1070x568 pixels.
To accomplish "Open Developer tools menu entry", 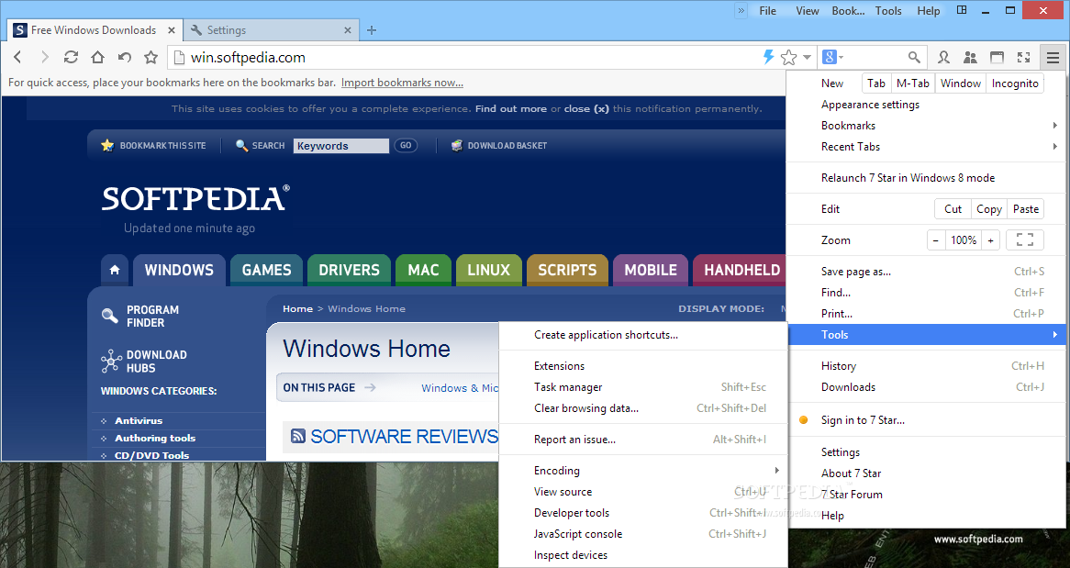I will [x=642, y=513].
